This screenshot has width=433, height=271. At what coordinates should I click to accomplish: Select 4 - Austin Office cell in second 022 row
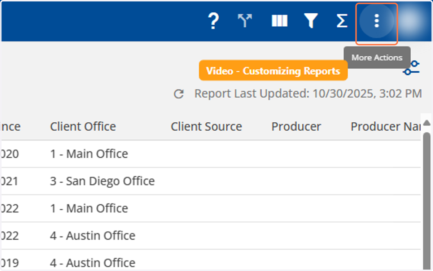[93, 236]
